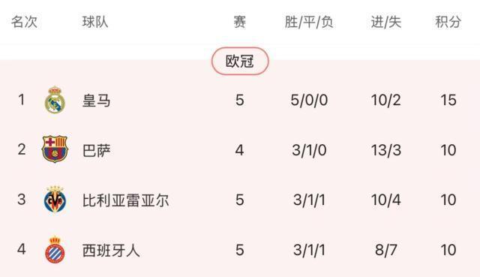480x277 pixels.
Task: Select the 欧冠 zone badge
Action: point(240,61)
